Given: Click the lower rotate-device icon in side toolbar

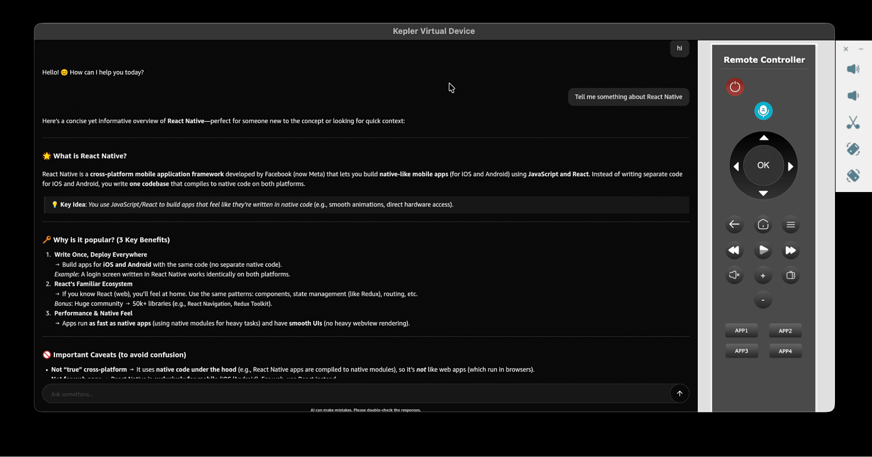Looking at the screenshot, I should [853, 176].
